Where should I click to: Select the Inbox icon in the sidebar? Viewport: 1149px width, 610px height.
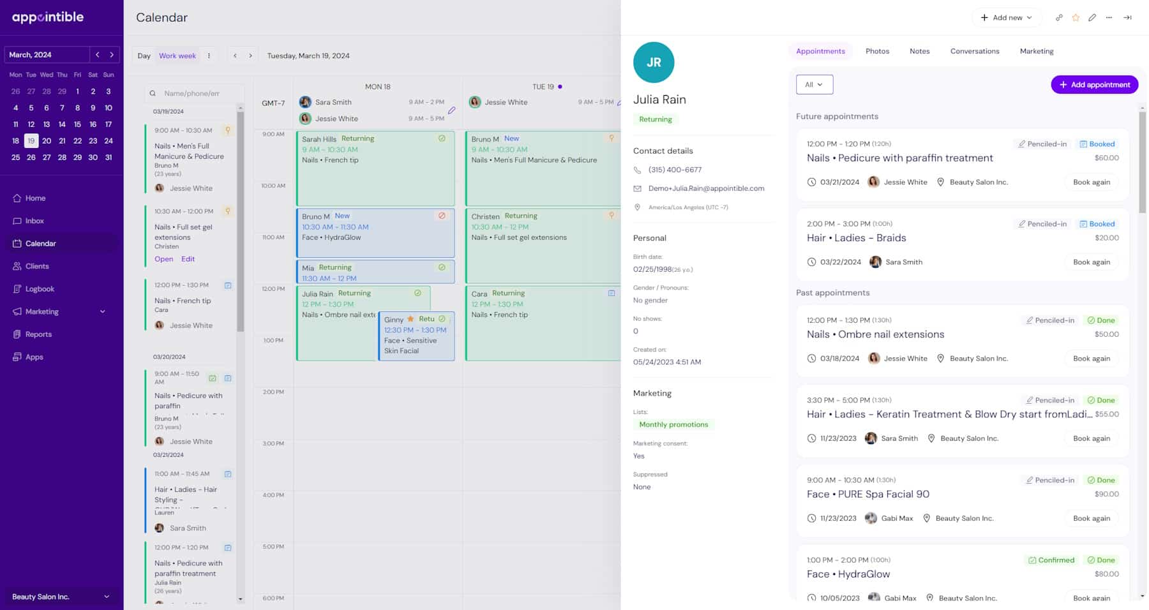tap(16, 221)
